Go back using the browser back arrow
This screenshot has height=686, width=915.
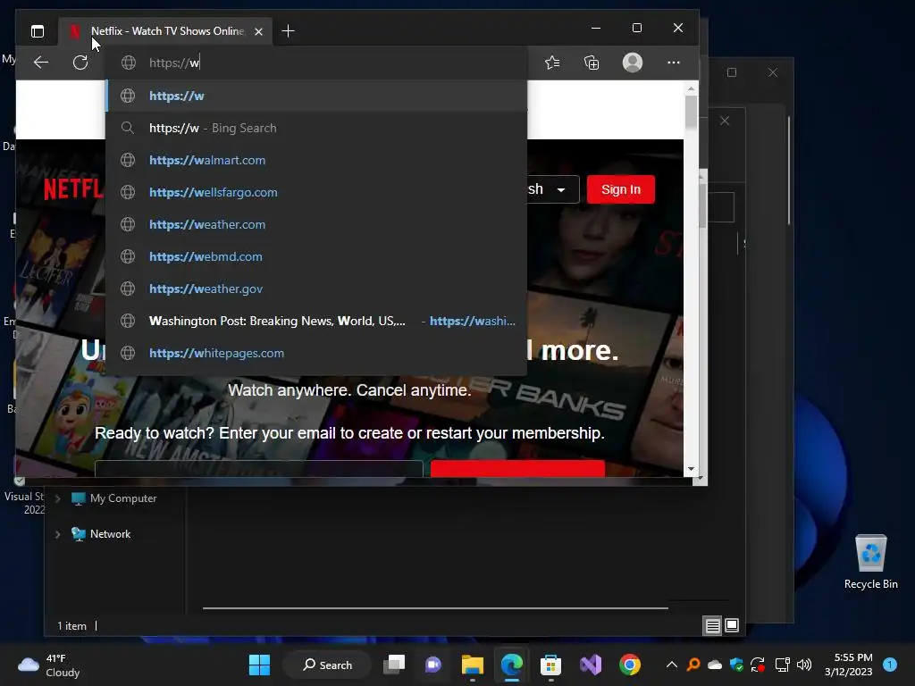(x=41, y=63)
